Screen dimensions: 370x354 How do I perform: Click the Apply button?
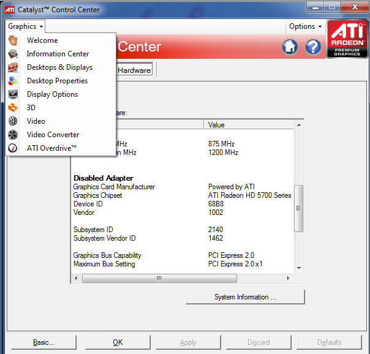[x=188, y=342]
